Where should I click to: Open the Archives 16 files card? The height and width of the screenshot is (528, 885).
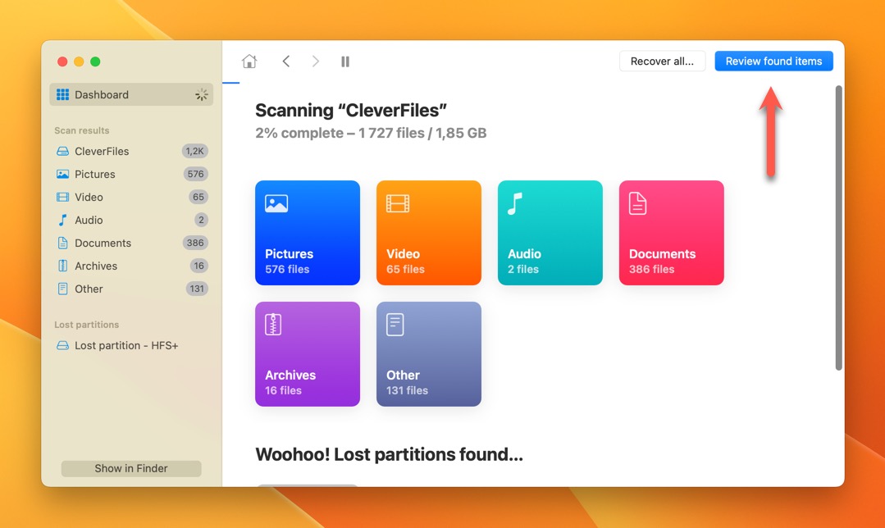pyautogui.click(x=308, y=353)
